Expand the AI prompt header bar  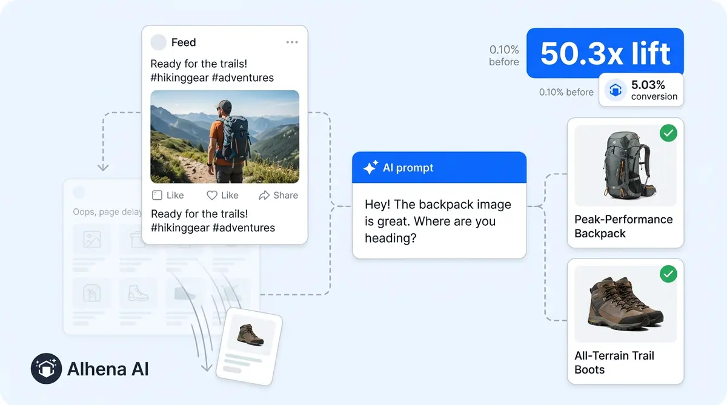pos(439,168)
